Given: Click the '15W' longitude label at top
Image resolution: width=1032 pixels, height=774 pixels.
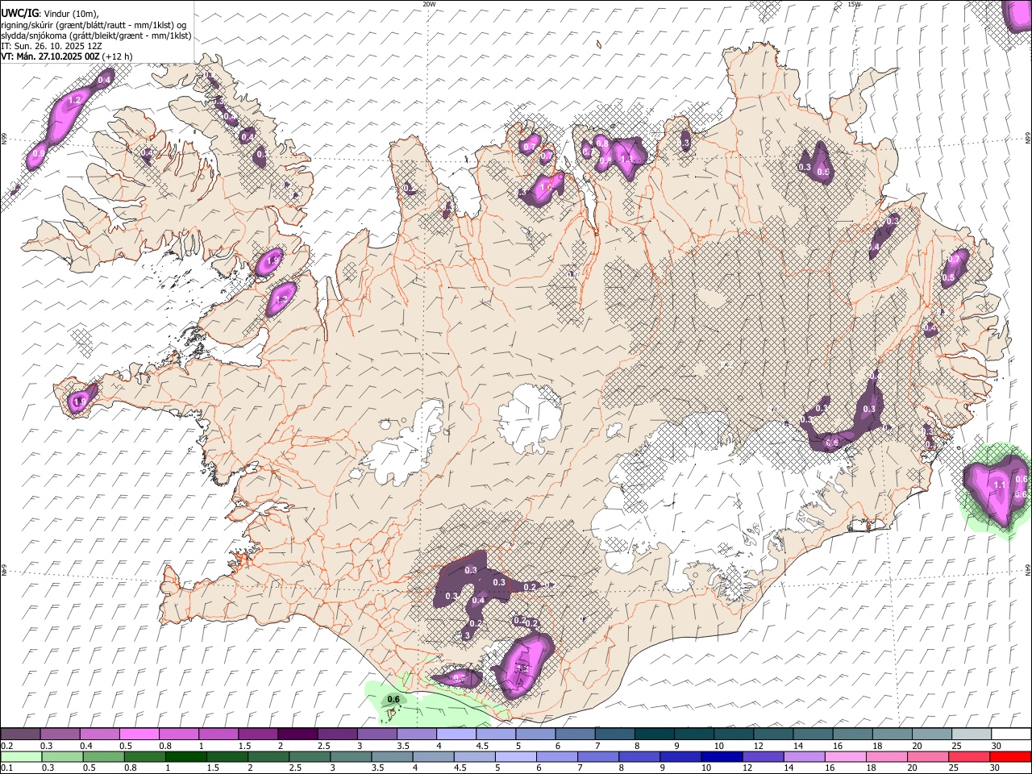Looking at the screenshot, I should point(854,4).
